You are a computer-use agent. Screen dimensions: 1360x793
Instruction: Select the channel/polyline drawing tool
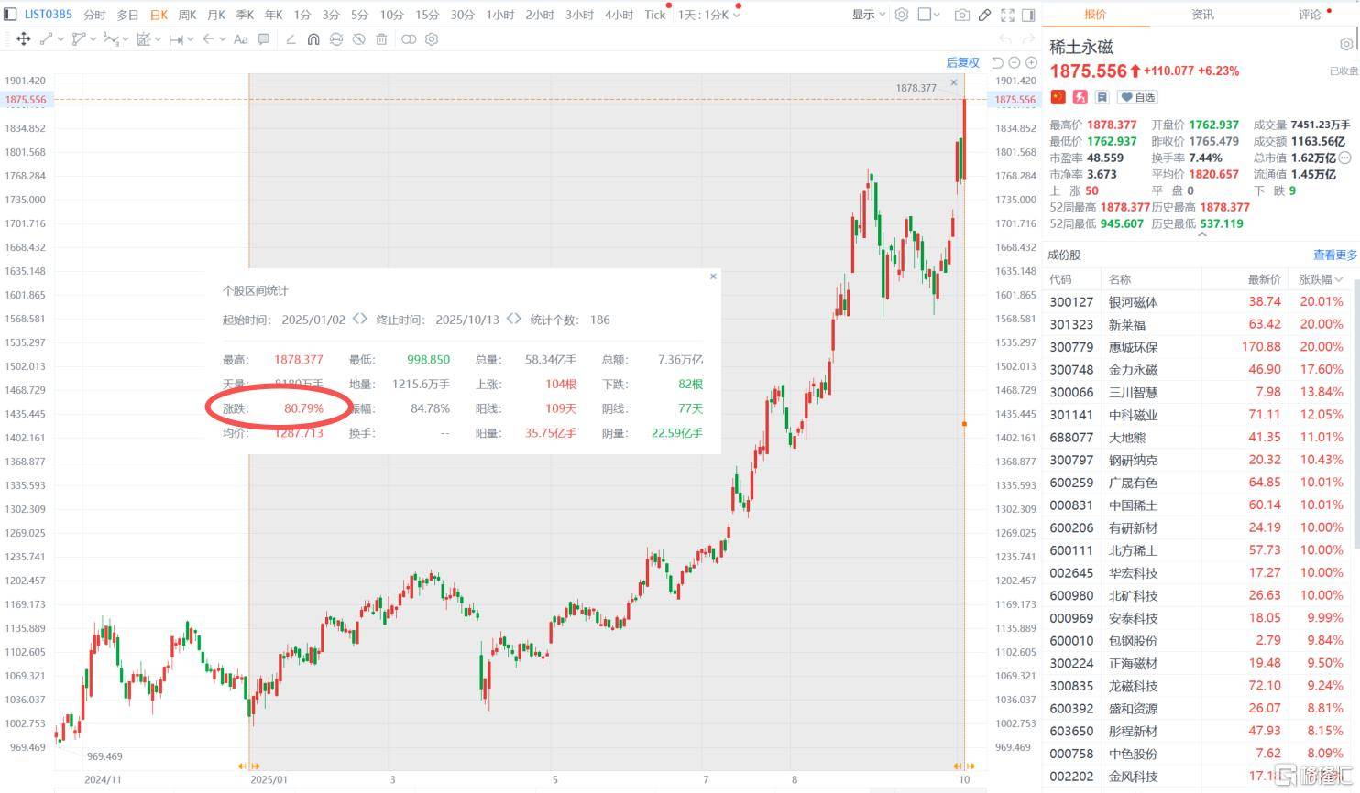tap(79, 39)
